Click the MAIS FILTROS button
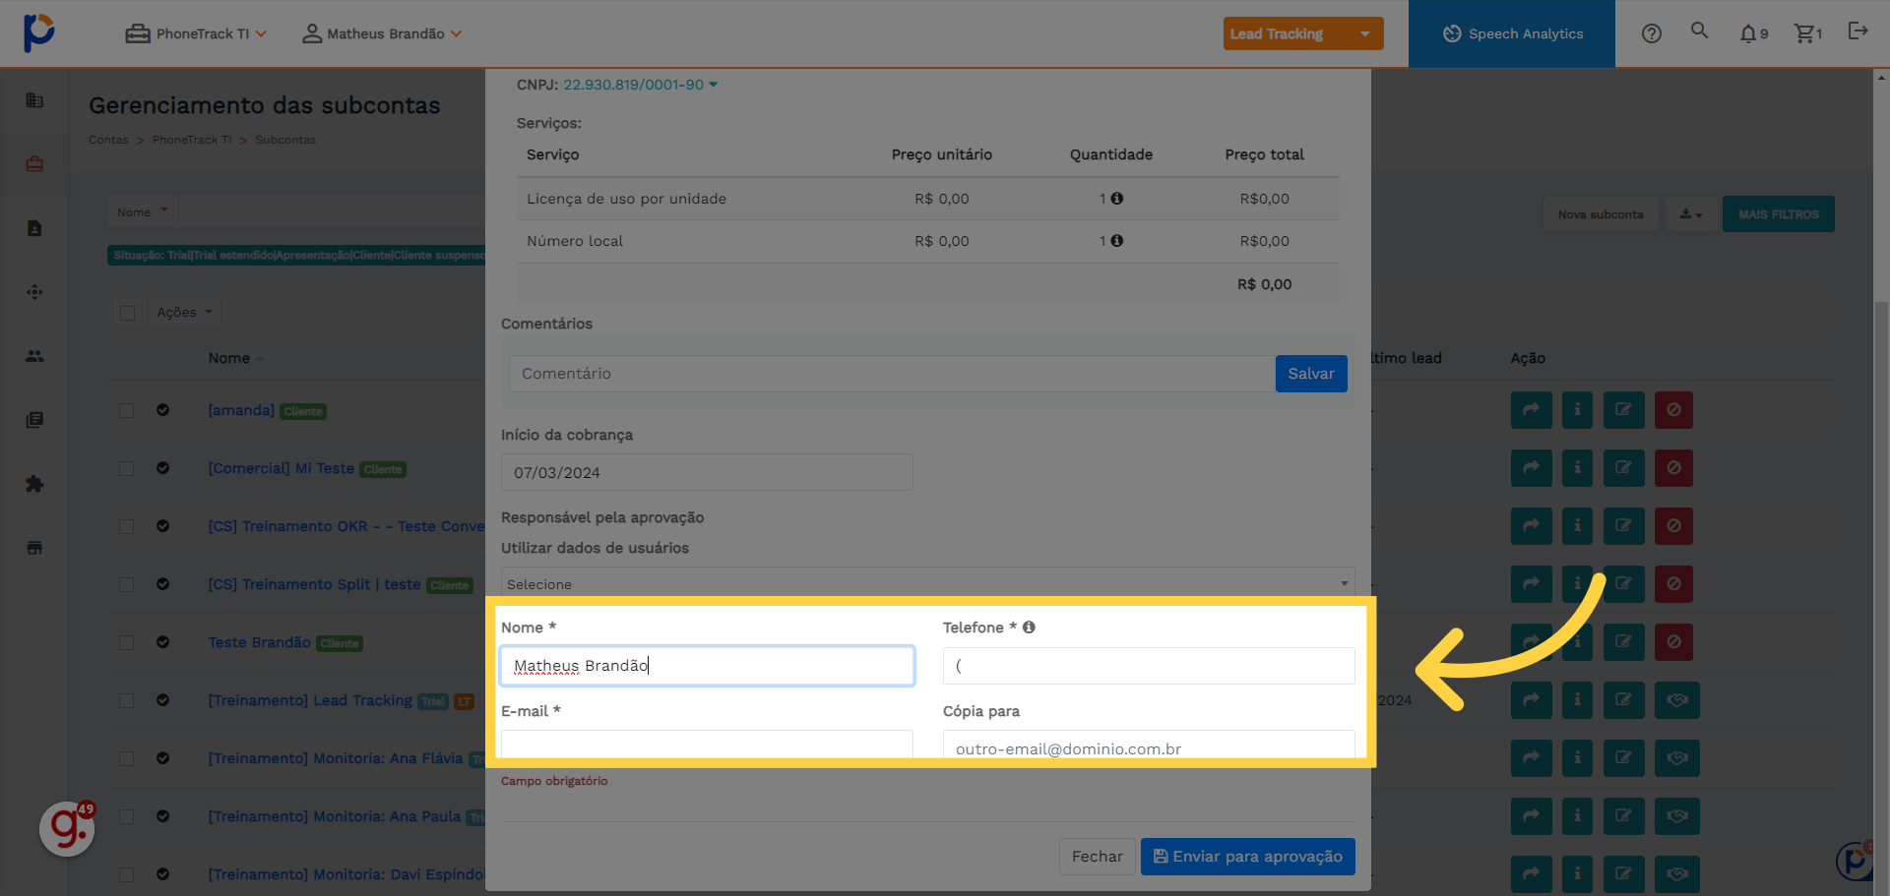The height and width of the screenshot is (896, 1890). click(1778, 214)
